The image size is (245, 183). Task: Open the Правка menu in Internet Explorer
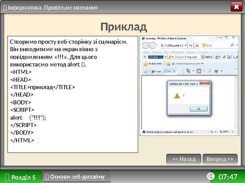coord(157,52)
